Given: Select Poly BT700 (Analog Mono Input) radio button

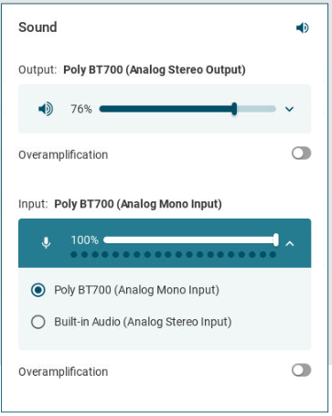Looking at the screenshot, I should coord(38,290).
